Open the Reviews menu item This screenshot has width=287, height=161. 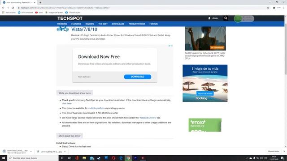coord(90,24)
